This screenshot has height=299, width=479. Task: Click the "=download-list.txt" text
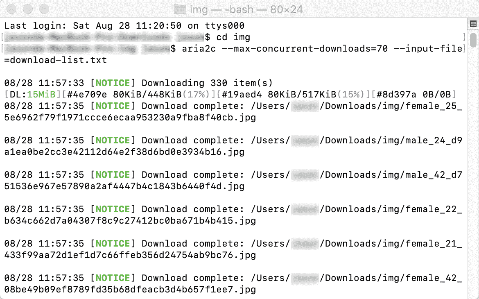[56, 60]
